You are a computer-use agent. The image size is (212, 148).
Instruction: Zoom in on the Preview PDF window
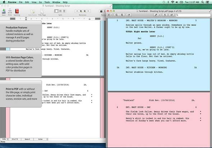[x=122, y=15]
